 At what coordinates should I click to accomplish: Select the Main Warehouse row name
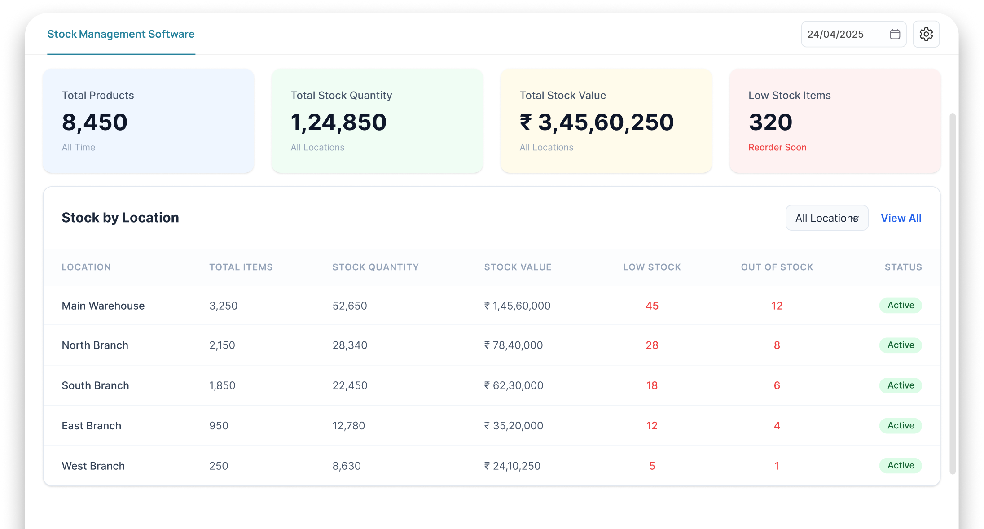(103, 306)
